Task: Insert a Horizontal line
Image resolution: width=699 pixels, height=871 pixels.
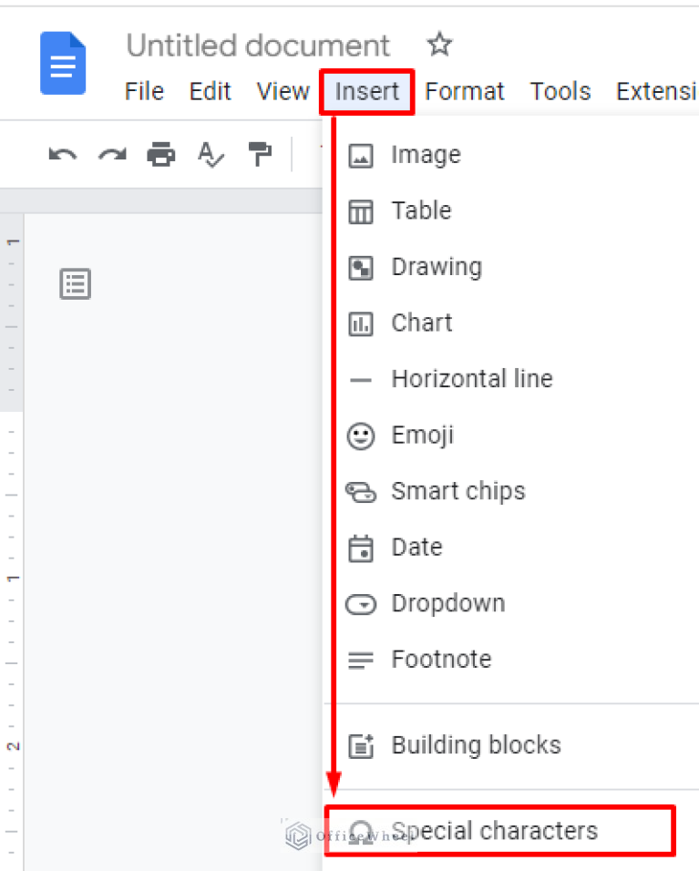Action: [471, 379]
